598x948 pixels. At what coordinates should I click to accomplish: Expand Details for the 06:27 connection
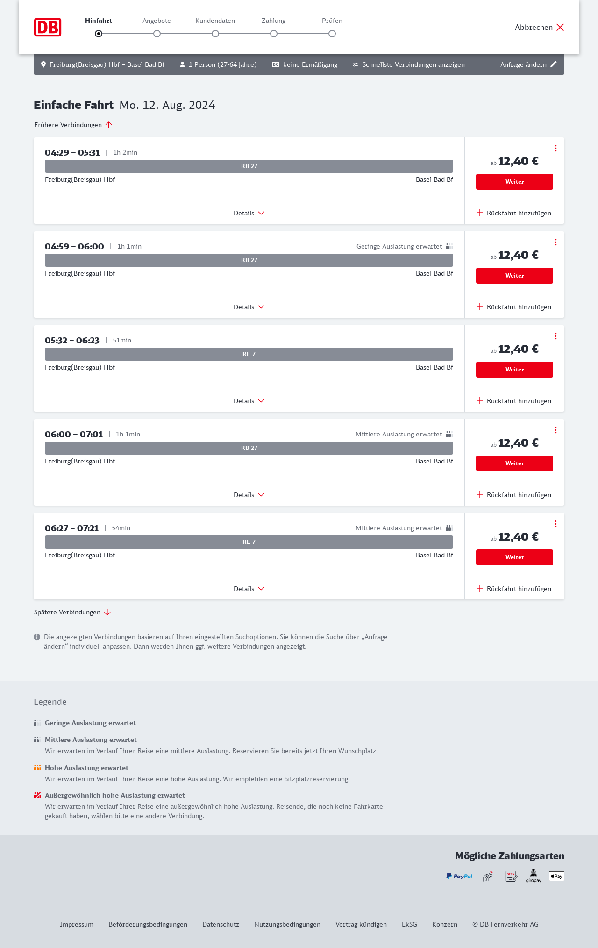tap(249, 589)
